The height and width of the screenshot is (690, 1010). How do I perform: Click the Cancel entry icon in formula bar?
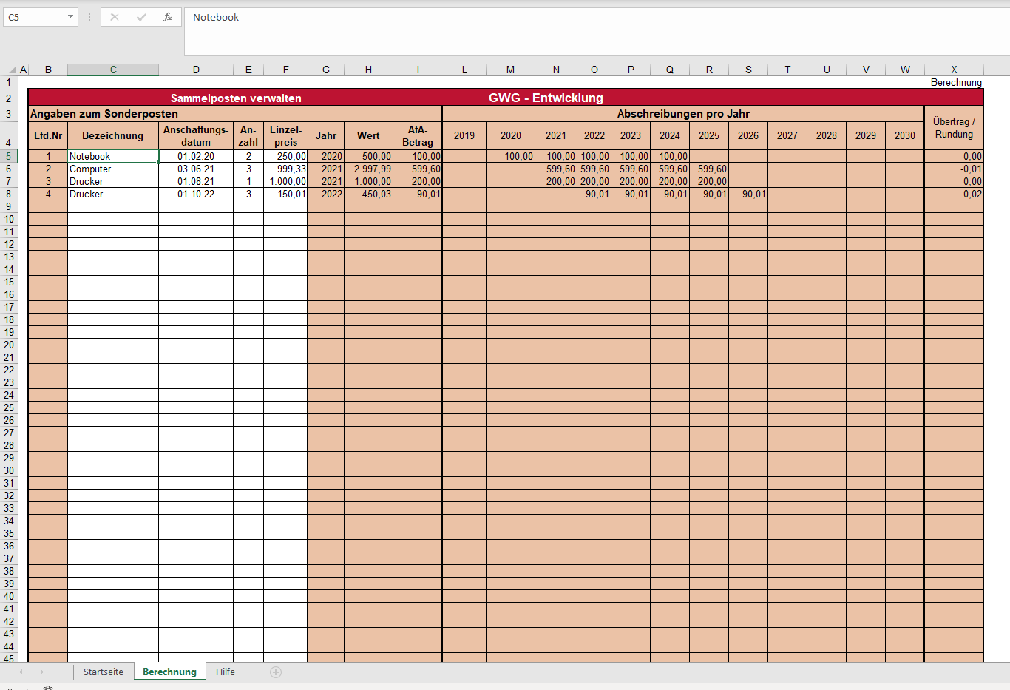pyautogui.click(x=115, y=17)
